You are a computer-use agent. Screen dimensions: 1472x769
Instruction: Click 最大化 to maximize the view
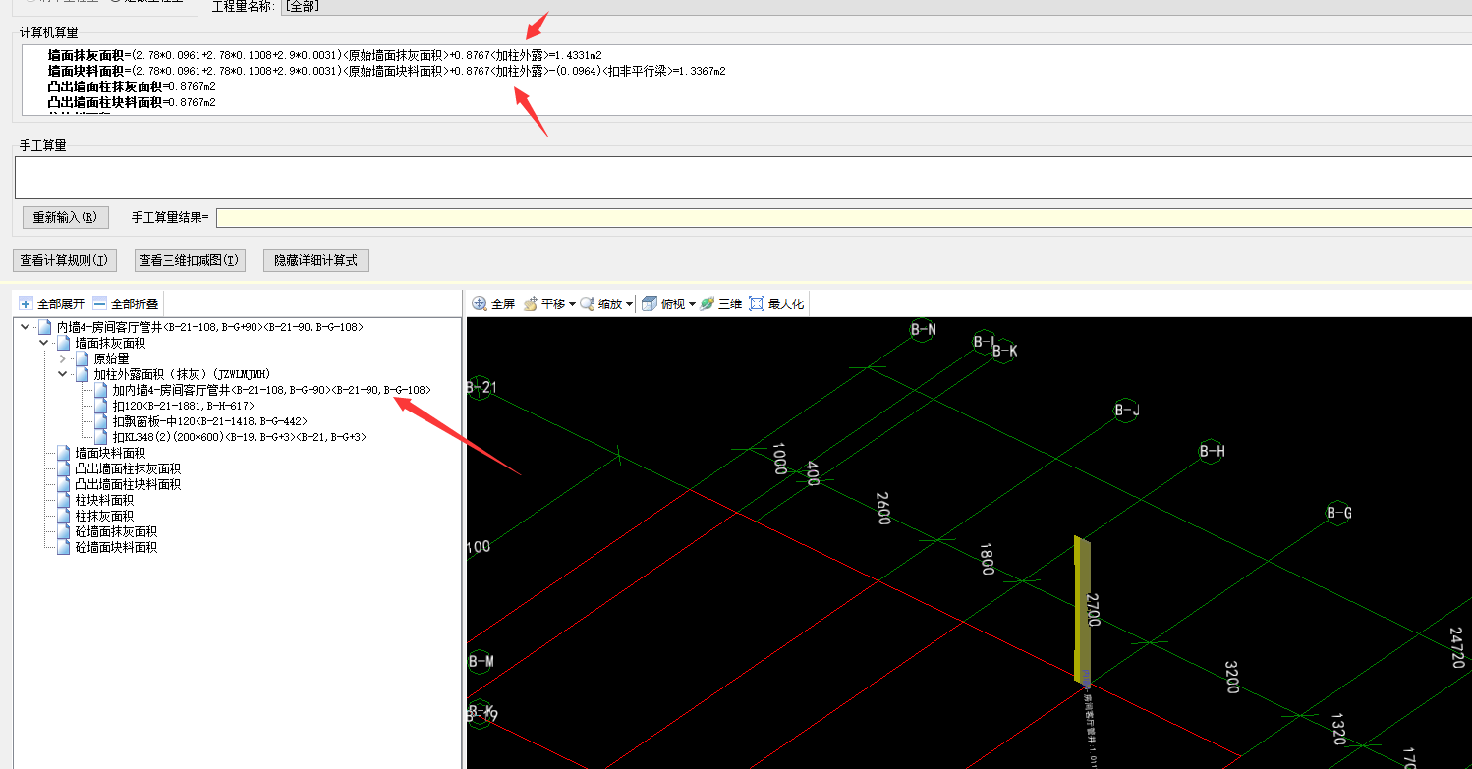point(776,304)
